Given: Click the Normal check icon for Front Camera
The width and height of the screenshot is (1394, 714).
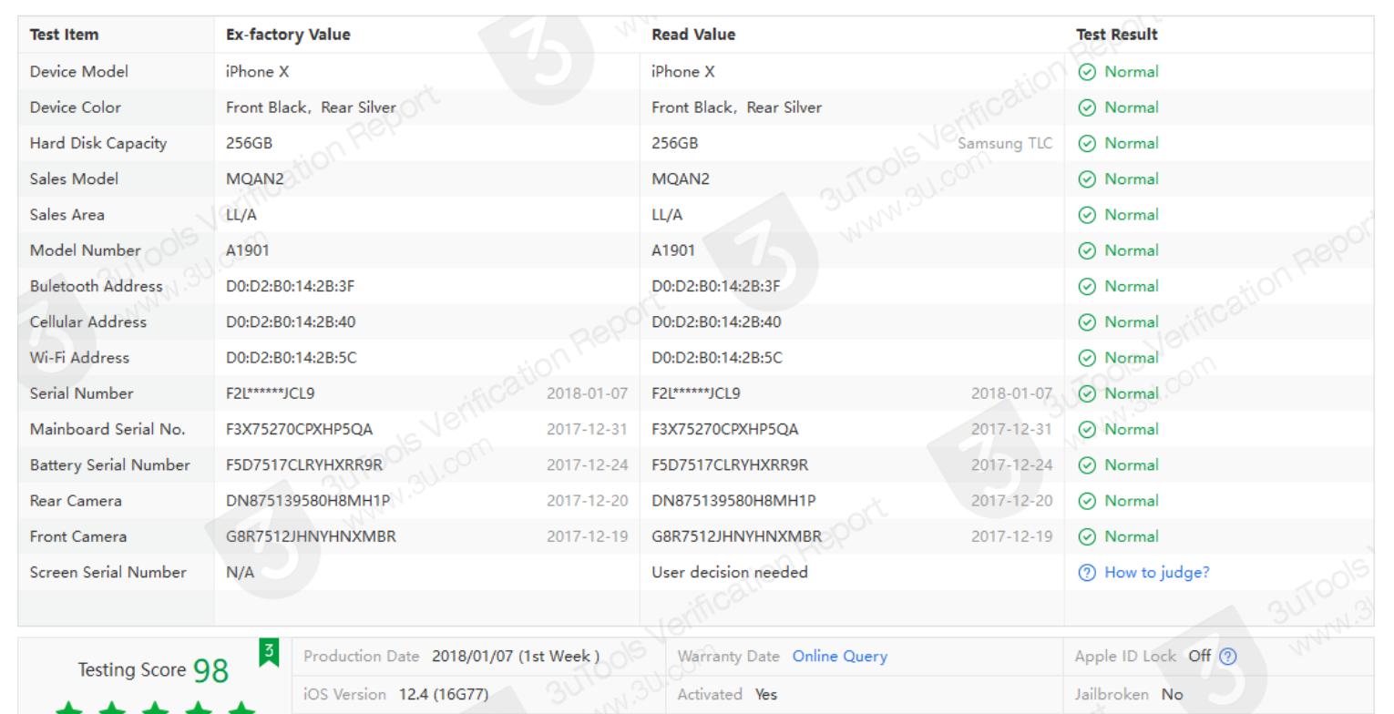Looking at the screenshot, I should click(1086, 536).
